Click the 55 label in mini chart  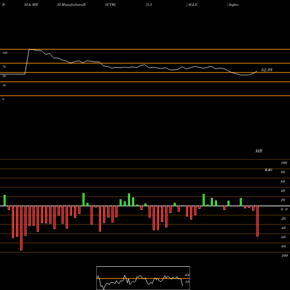coord(187,282)
